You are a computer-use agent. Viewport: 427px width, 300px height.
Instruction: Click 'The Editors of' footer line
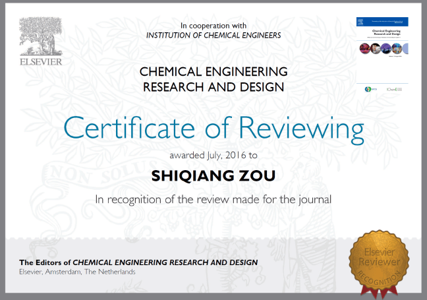click(x=138, y=262)
